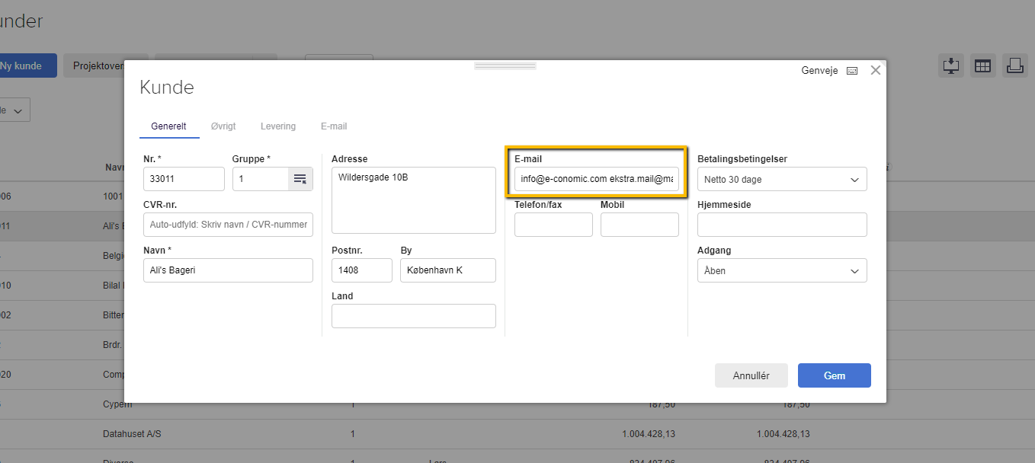Click into the Navn field with Ali's Bageri
Screen dimensions: 1035x463
pyautogui.click(x=228, y=270)
